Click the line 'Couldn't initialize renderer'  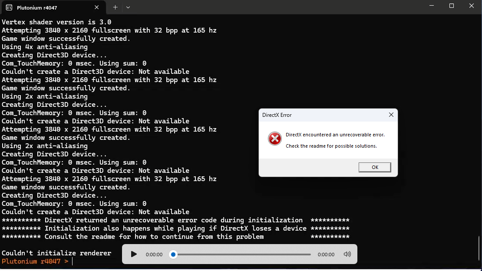point(56,253)
